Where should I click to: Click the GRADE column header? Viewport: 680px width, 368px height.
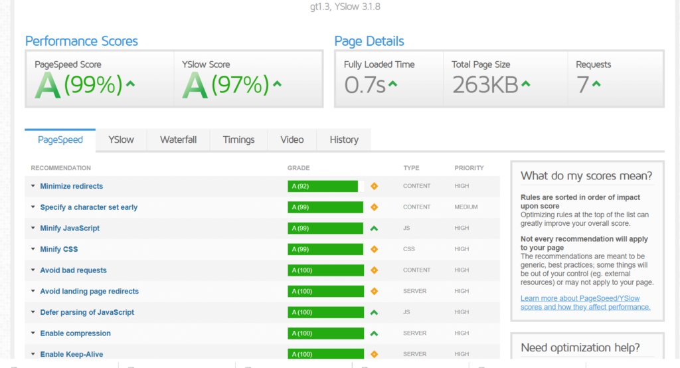click(x=298, y=168)
